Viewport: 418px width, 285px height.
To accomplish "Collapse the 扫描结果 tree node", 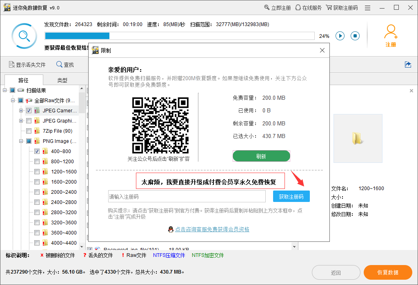I will coord(4,90).
